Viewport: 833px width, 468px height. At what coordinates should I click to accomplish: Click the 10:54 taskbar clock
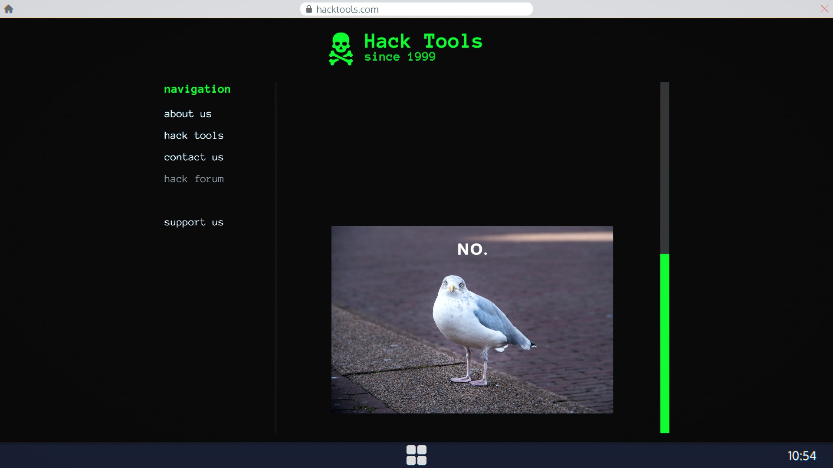coord(802,456)
